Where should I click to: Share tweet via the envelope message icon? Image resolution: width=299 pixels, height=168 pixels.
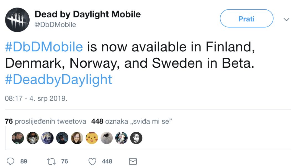133,161
